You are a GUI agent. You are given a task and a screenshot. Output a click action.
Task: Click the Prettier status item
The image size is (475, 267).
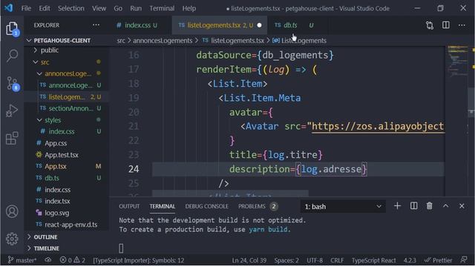click(x=439, y=260)
